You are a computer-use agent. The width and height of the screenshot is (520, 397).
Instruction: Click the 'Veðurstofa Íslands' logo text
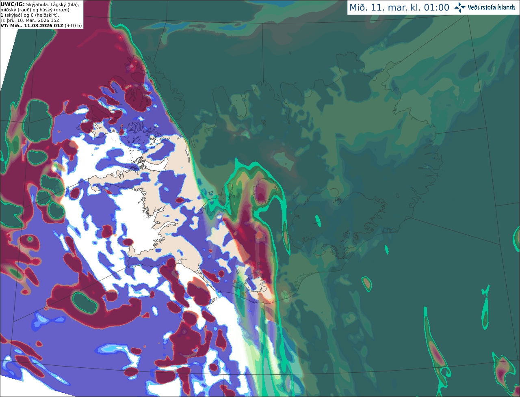492,7
